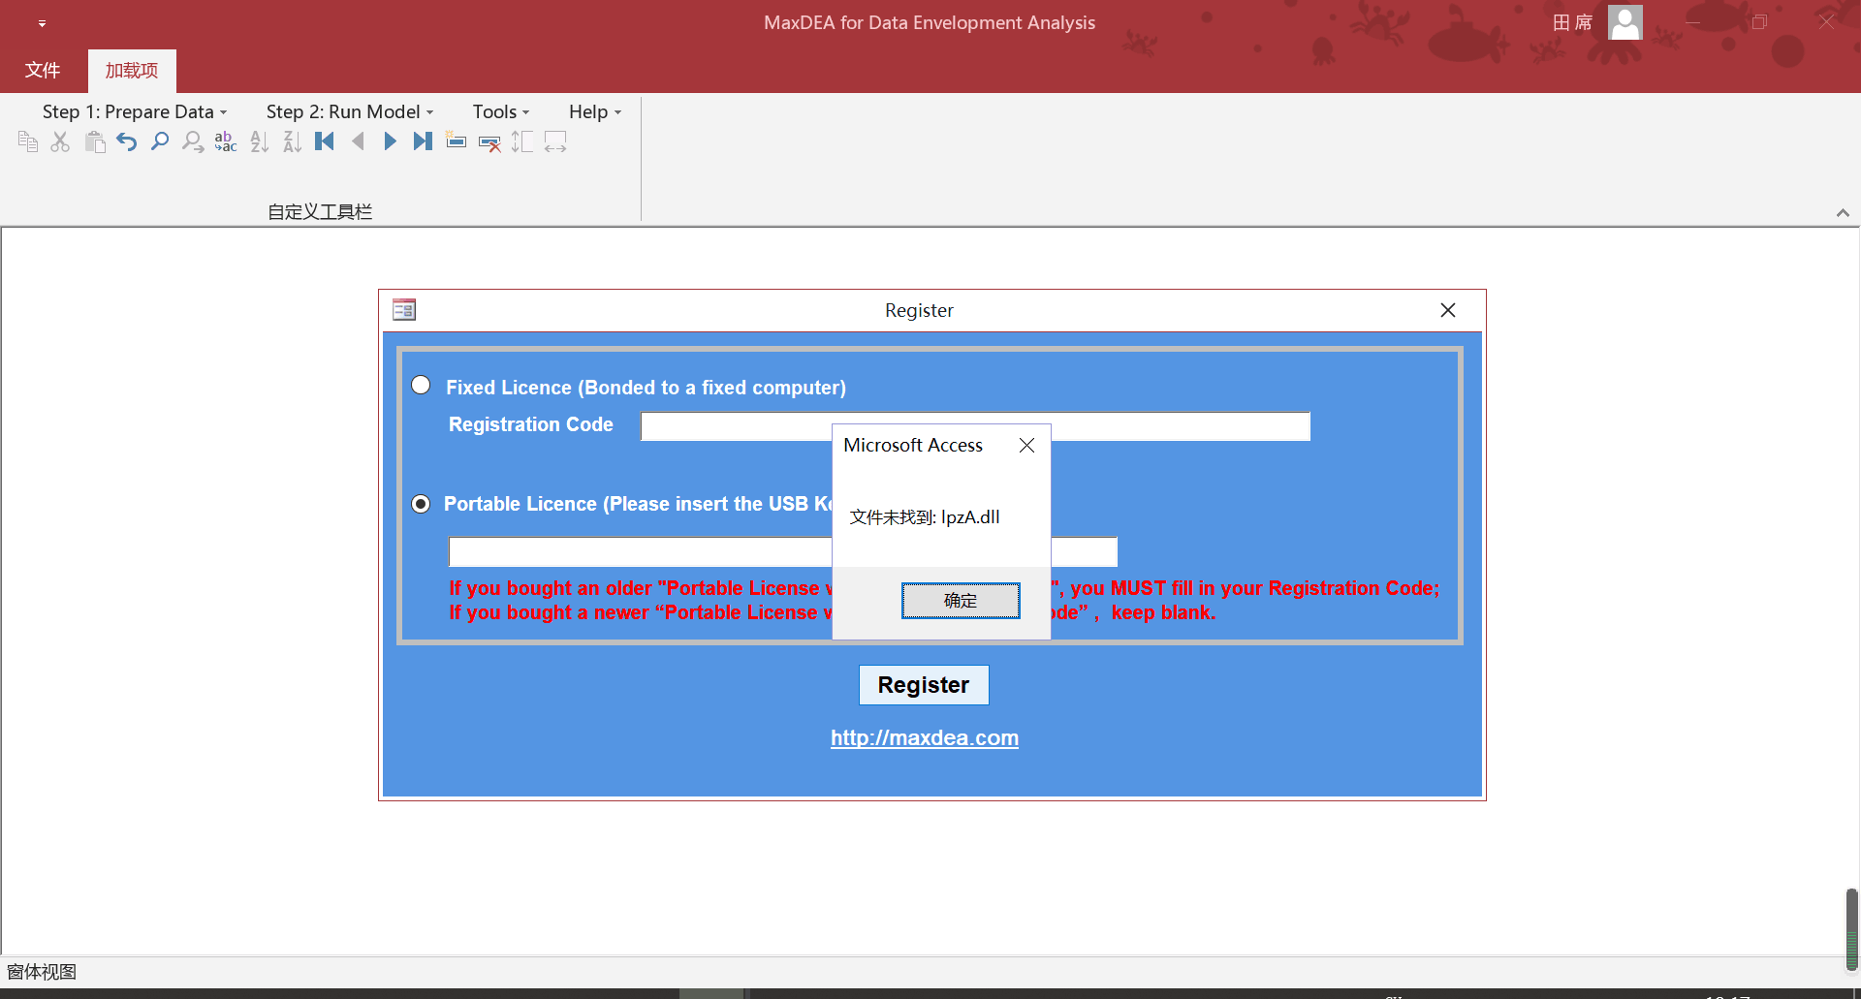Click the 自定义工具栏 group label
The image size is (1861, 999).
click(320, 211)
